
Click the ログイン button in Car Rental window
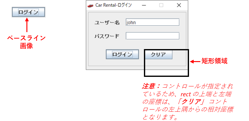coord(122,54)
